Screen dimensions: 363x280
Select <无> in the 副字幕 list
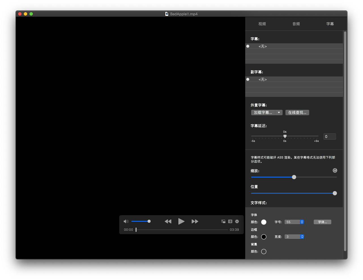[262, 80]
